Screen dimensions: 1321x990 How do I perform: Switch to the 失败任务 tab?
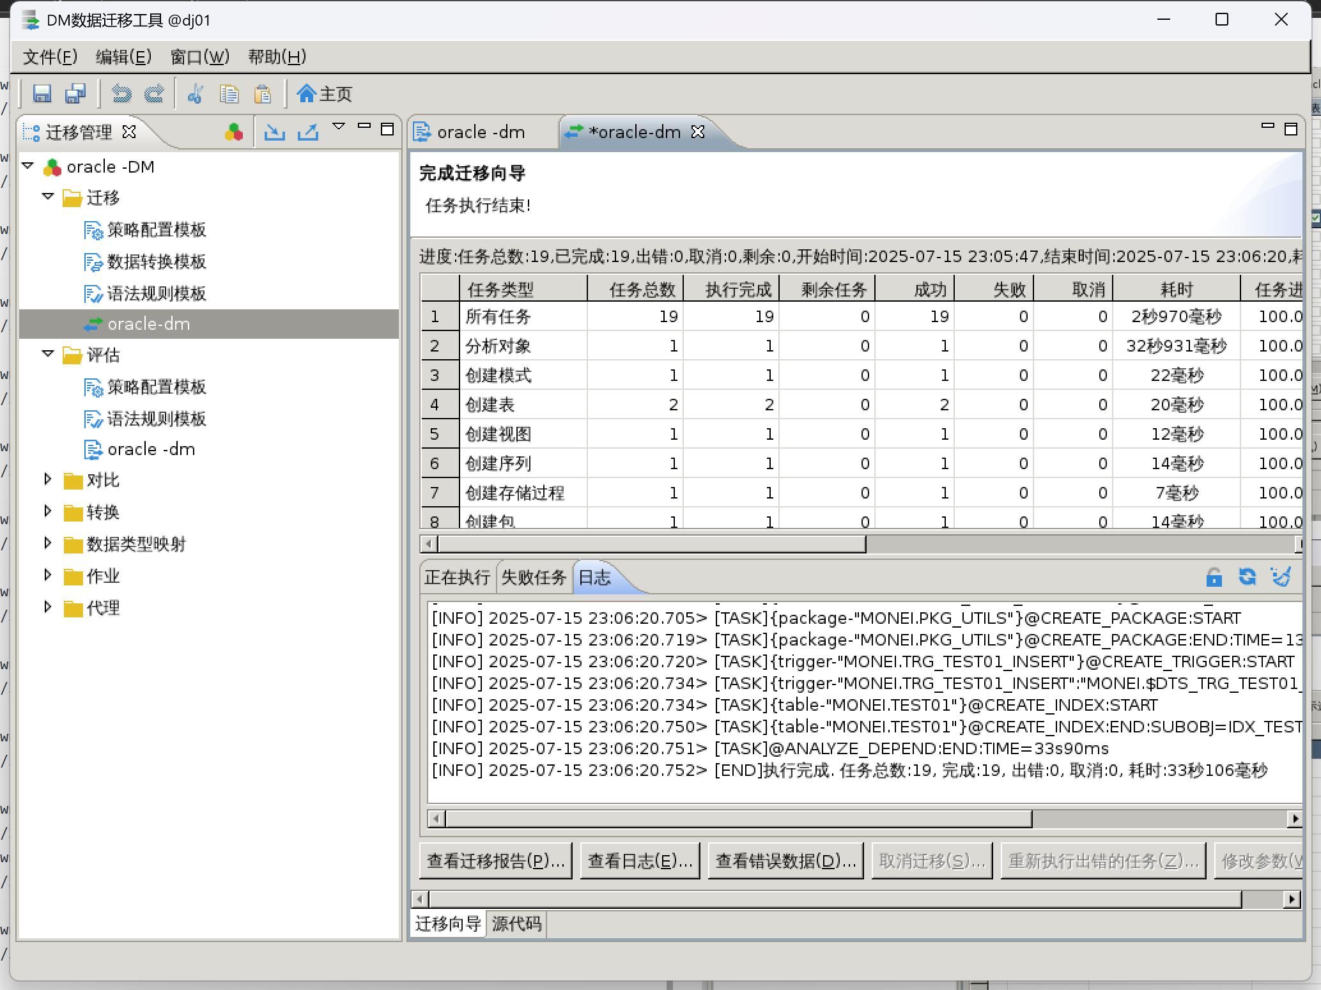point(534,577)
